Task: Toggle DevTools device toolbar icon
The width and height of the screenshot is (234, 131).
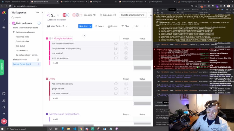Action: [x=158, y=10]
